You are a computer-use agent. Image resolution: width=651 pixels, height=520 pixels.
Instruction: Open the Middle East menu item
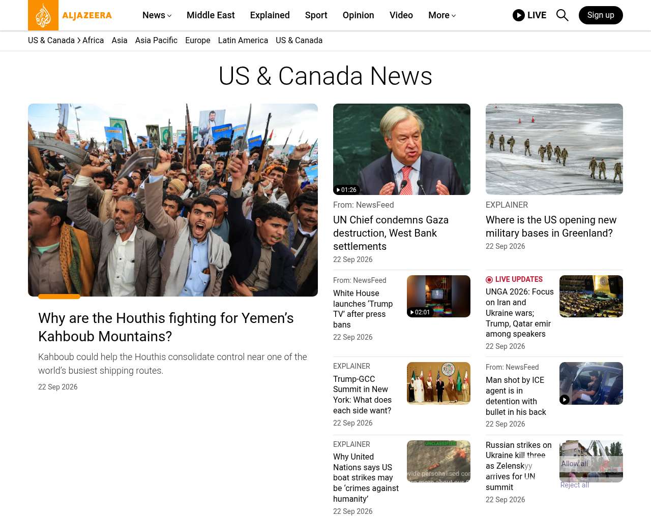click(211, 15)
